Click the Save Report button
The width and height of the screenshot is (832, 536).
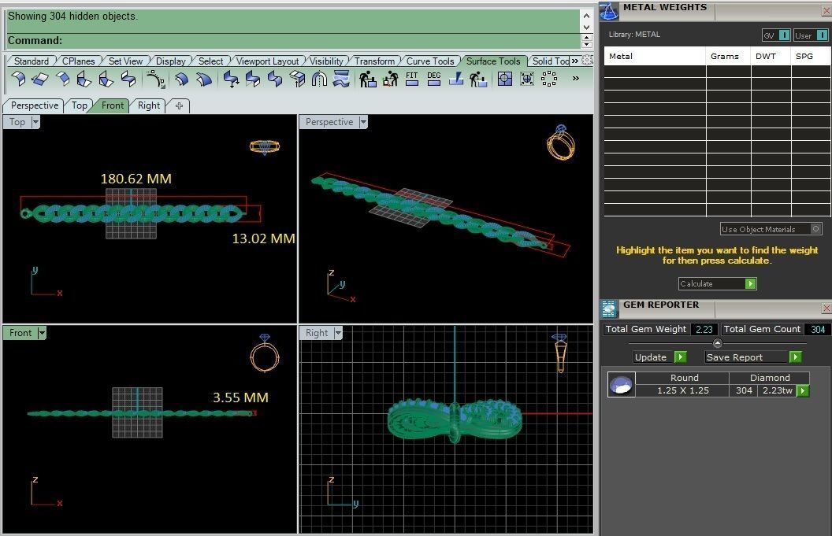pos(753,357)
